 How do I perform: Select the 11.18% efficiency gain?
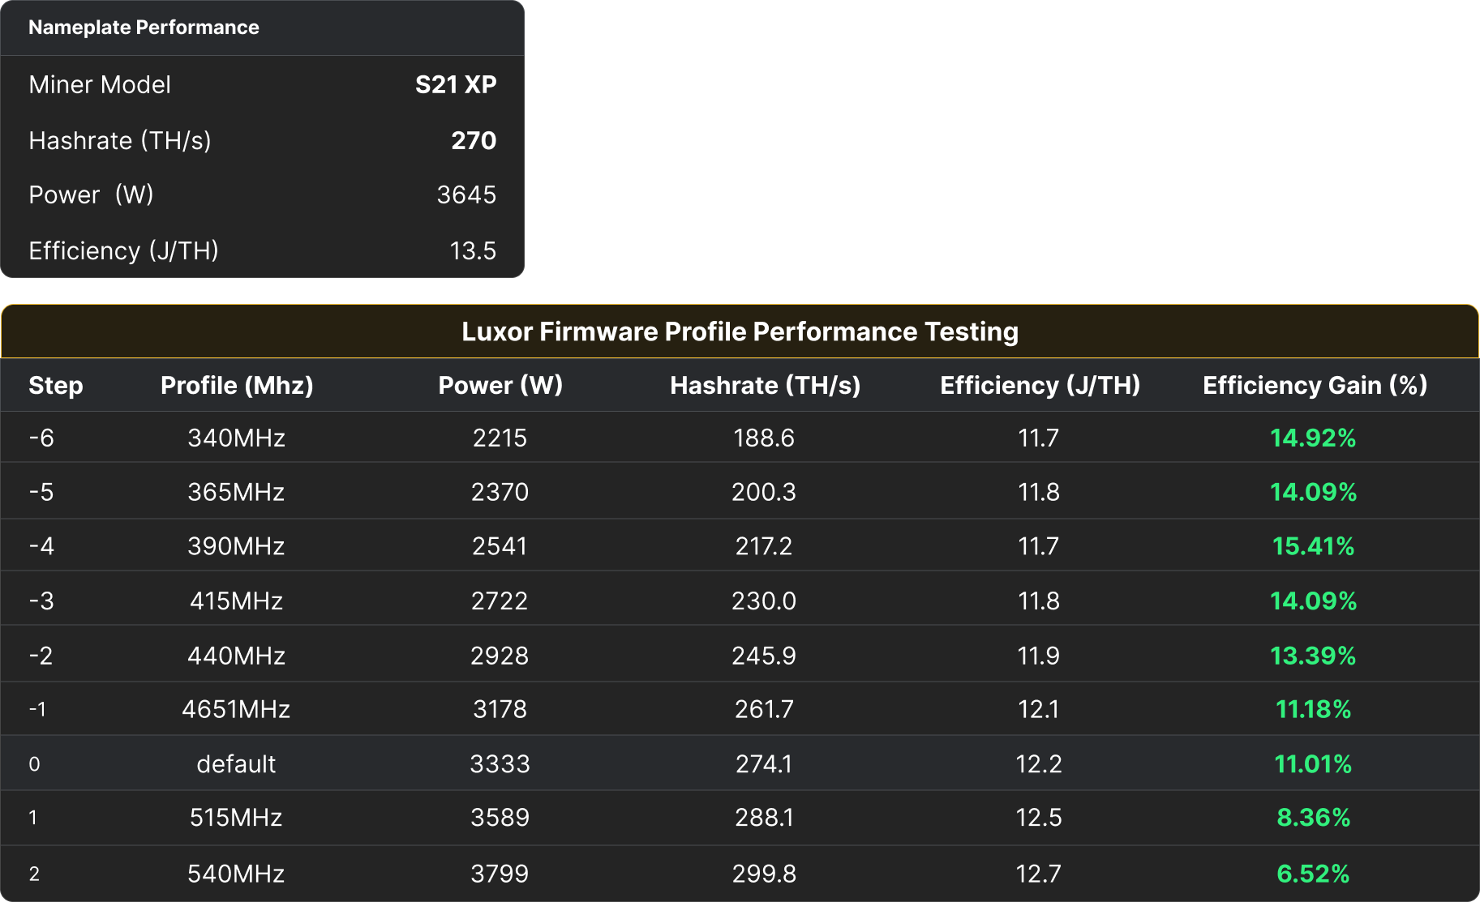(x=1313, y=709)
